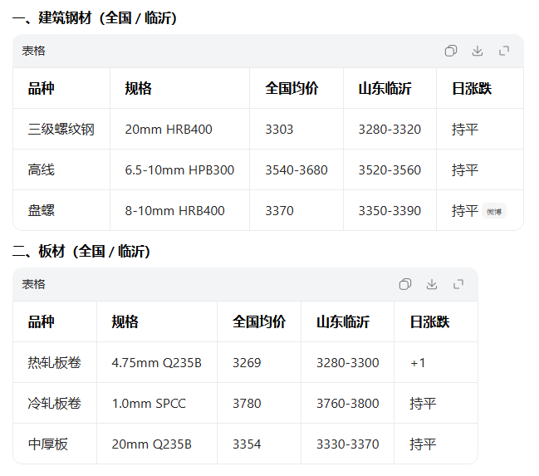Image resolution: width=539 pixels, height=476 pixels.
Task: Select the 中厚板 product cell
Action: pyautogui.click(x=48, y=444)
